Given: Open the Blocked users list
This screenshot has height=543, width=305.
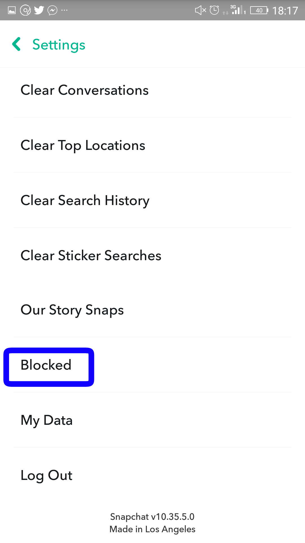Looking at the screenshot, I should click(46, 365).
